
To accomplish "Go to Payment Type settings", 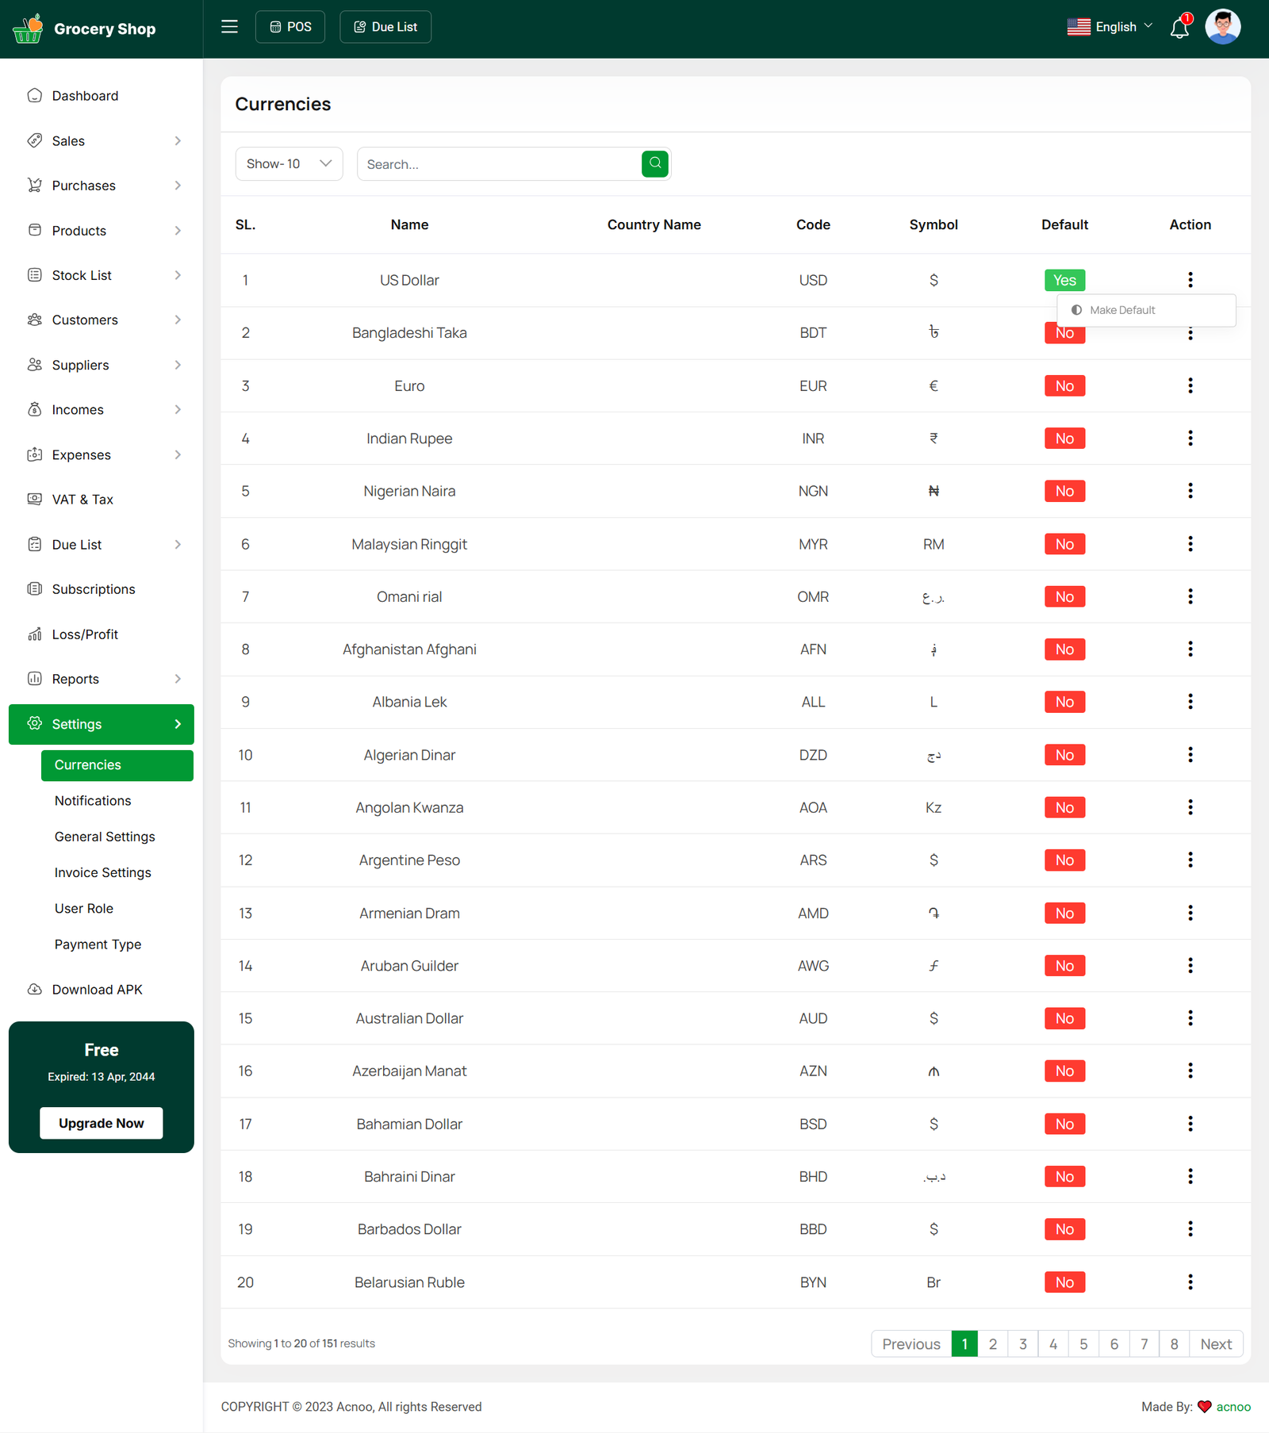I will tap(98, 944).
